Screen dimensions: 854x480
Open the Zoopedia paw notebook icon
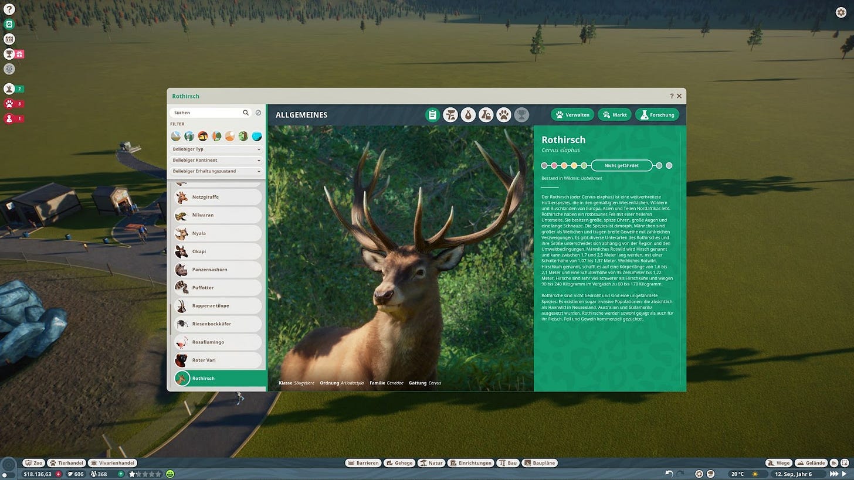[9, 25]
